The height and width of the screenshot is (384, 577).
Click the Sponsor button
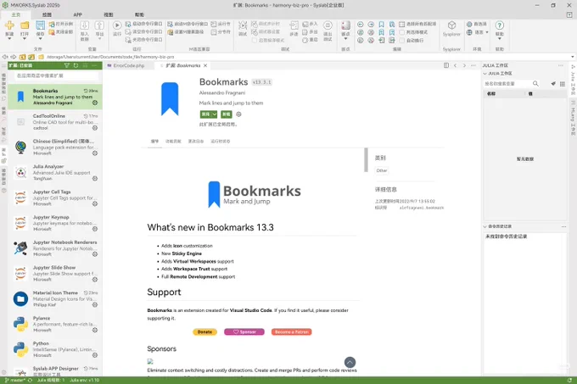pos(244,331)
